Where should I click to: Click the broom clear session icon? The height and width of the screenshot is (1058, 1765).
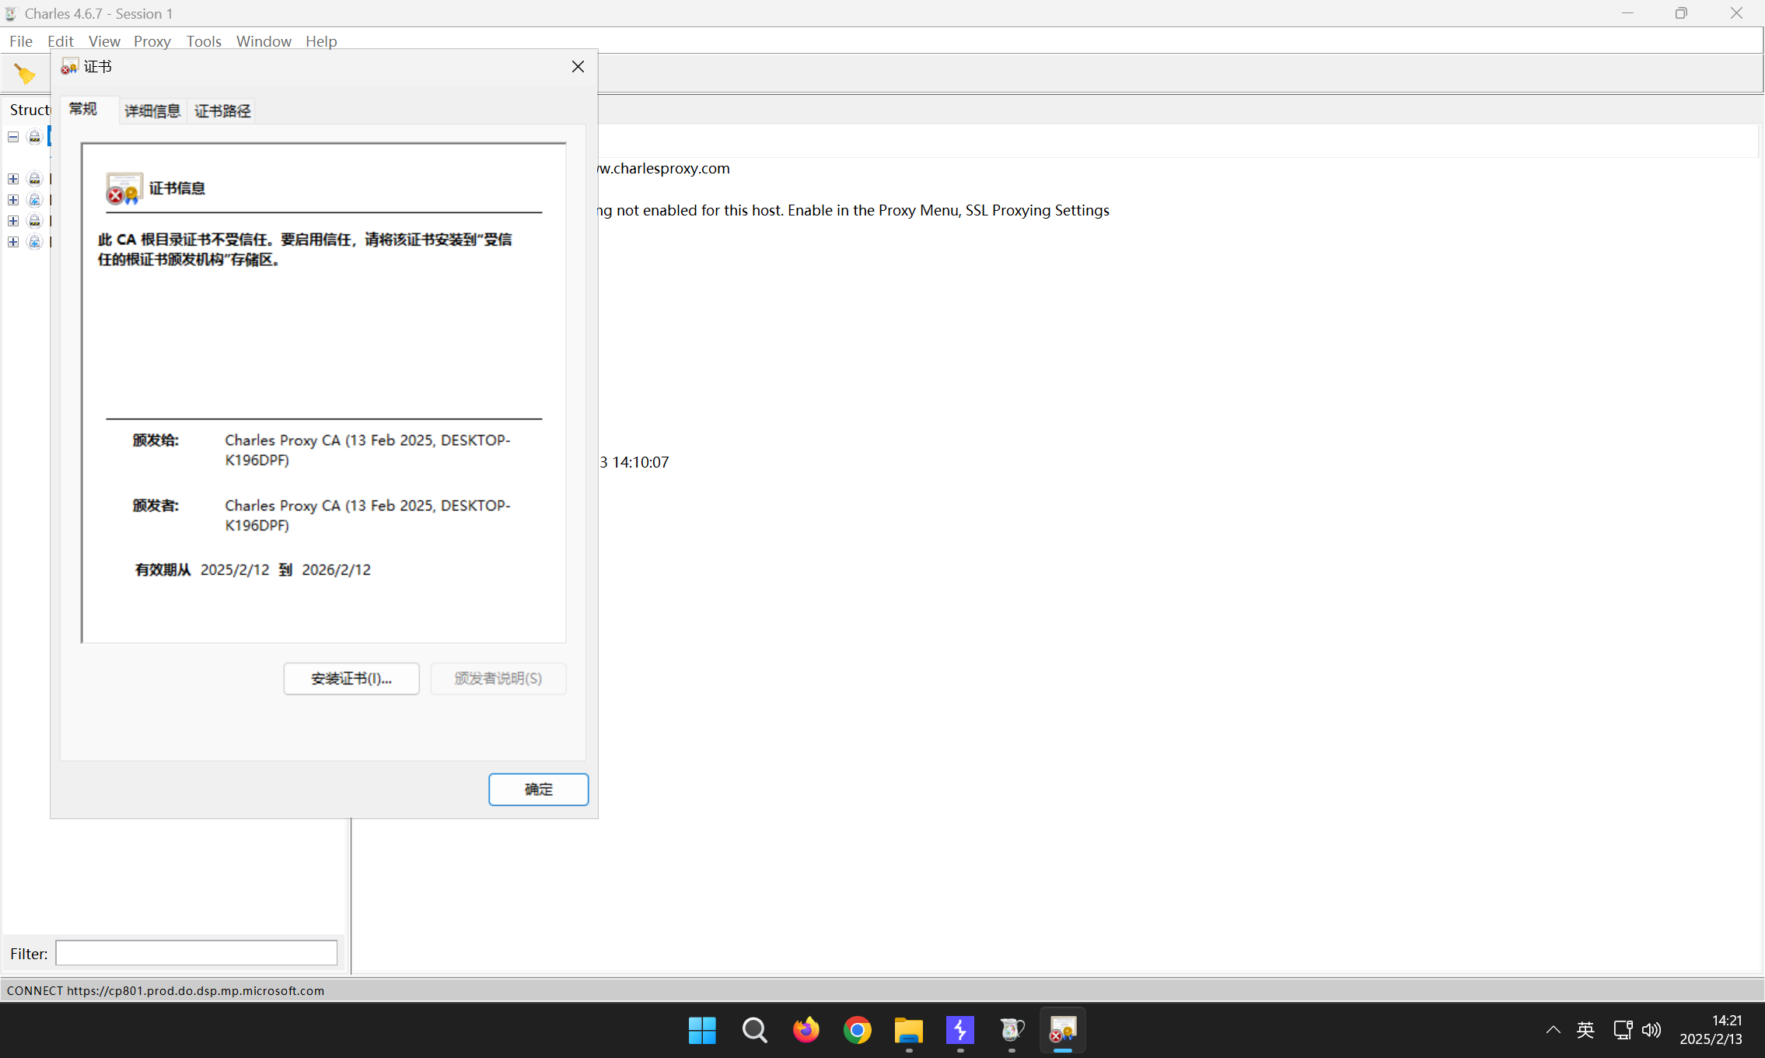pos(24,74)
